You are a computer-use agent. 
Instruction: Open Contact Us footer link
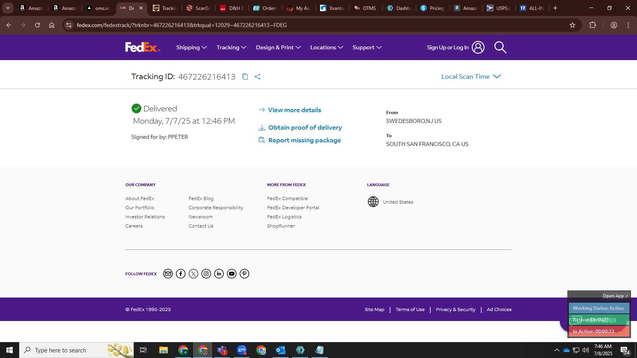coord(201,226)
